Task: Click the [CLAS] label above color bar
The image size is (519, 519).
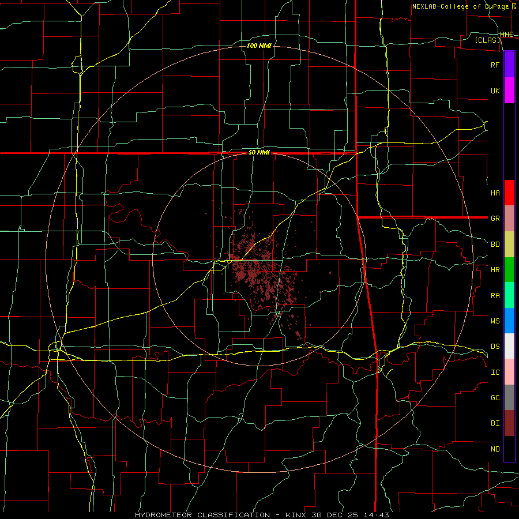Action: click(487, 40)
